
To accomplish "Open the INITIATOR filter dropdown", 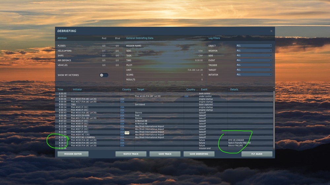I will click(x=254, y=74).
